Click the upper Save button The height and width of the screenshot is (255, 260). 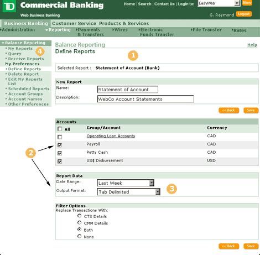pyautogui.click(x=251, y=110)
